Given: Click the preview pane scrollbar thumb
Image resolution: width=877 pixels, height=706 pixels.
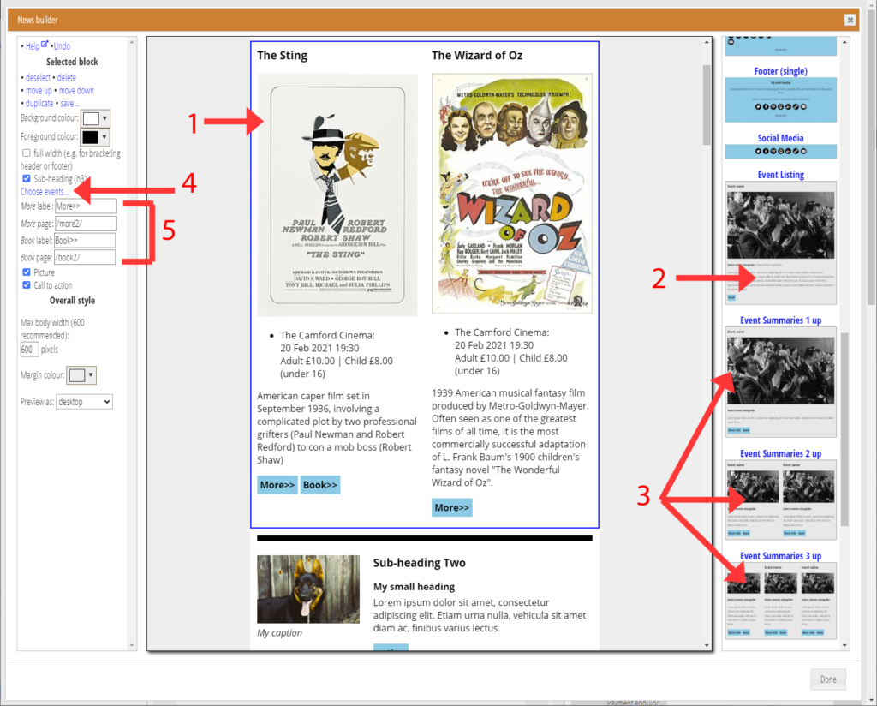Looking at the screenshot, I should pyautogui.click(x=707, y=105).
